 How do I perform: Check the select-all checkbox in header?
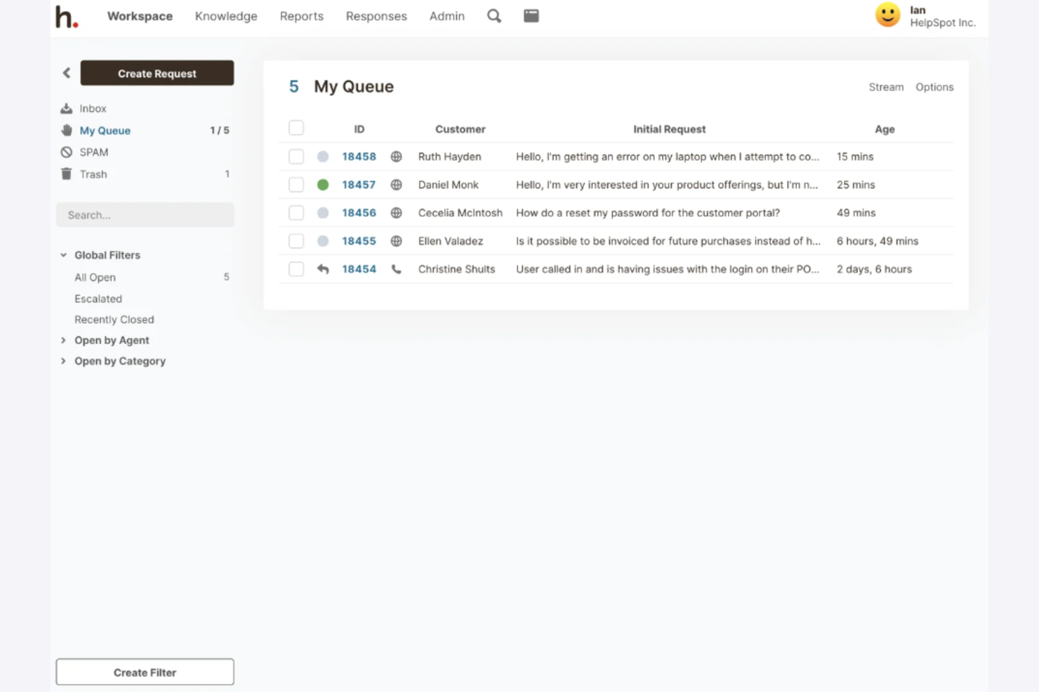(296, 128)
